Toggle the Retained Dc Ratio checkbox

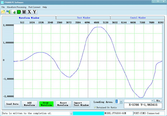[95, 107]
